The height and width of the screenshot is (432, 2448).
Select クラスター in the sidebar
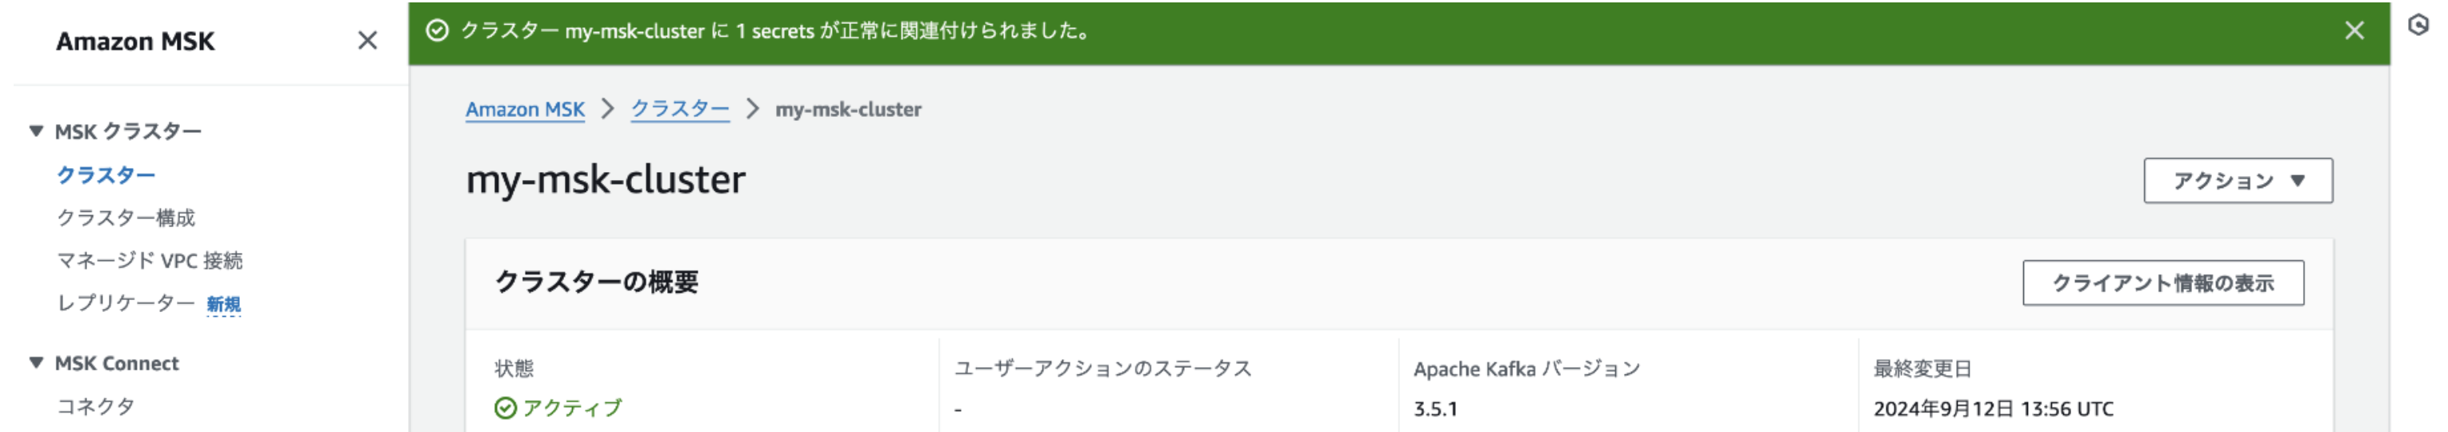[106, 174]
